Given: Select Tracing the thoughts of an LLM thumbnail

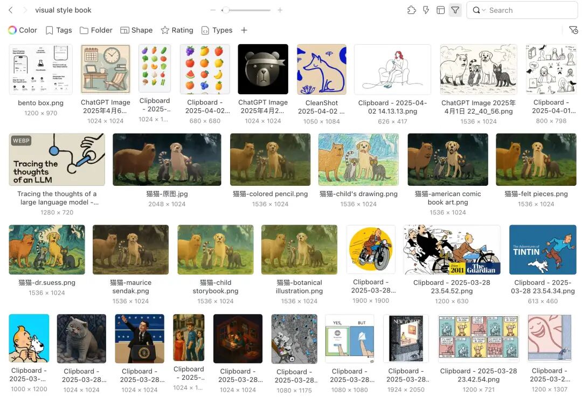Looking at the screenshot, I should point(57,159).
